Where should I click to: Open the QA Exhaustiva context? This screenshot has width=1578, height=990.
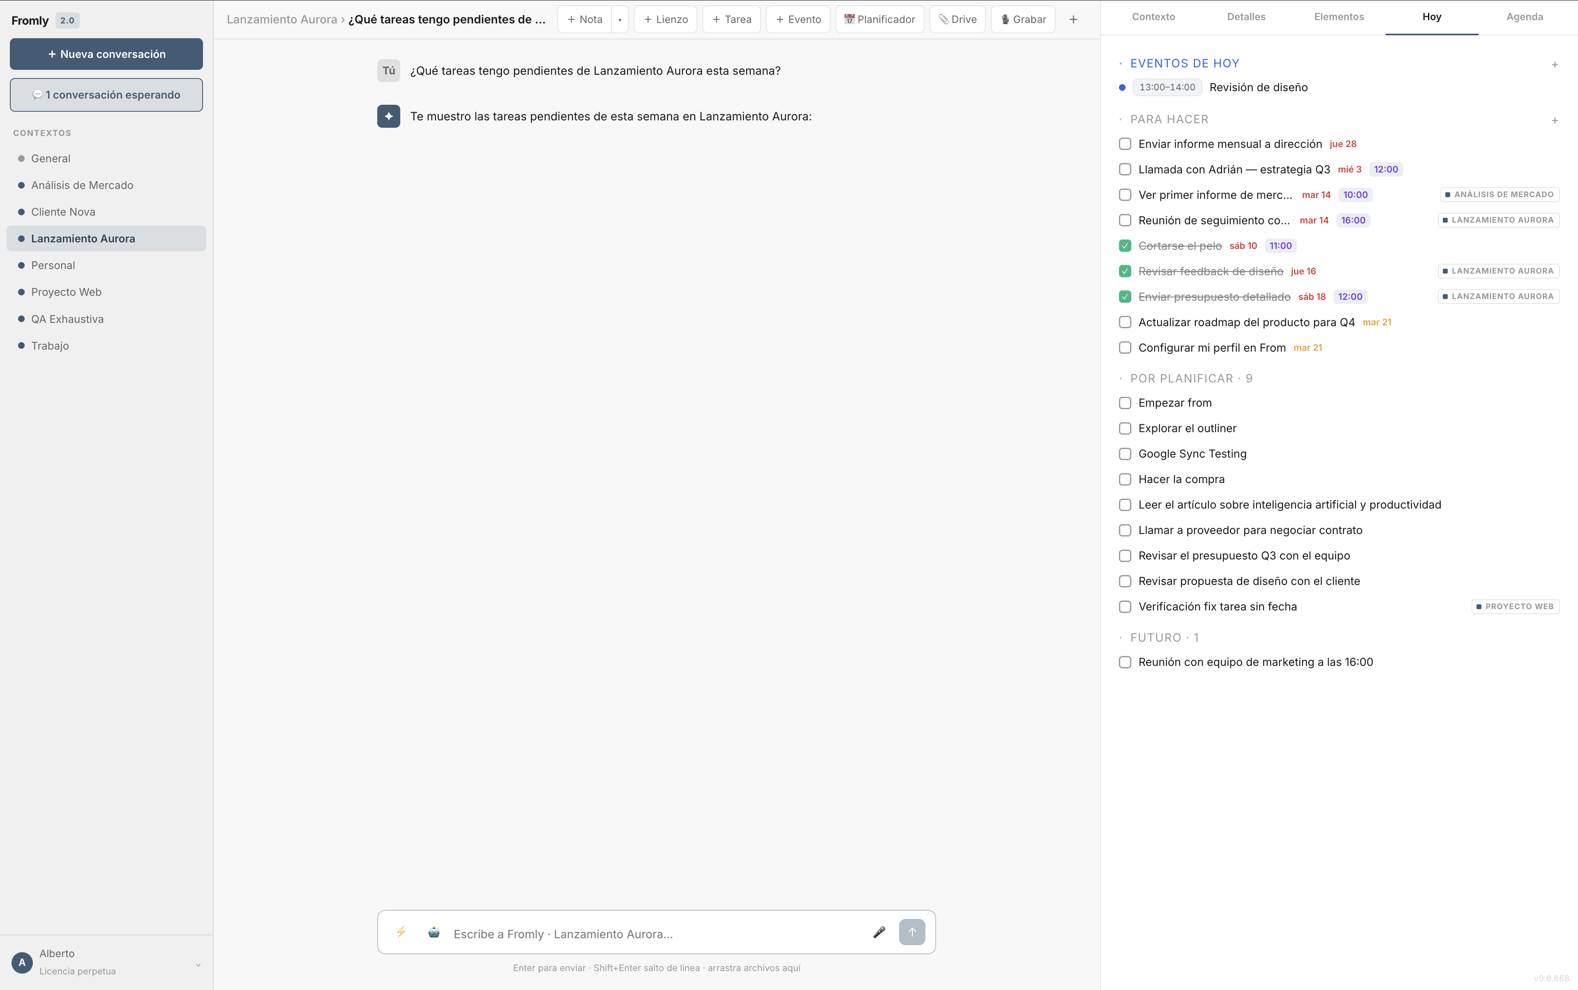106,319
